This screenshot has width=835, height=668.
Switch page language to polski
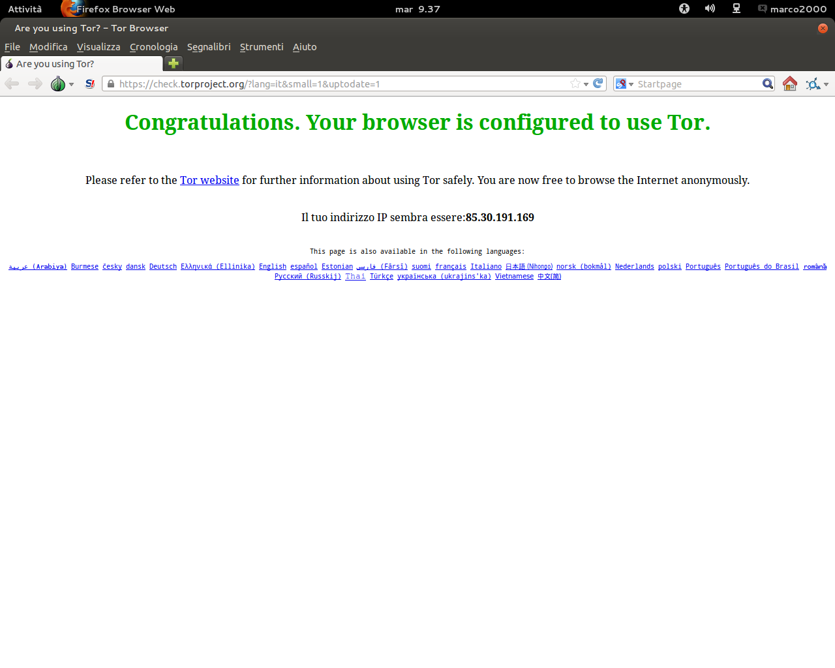point(670,266)
